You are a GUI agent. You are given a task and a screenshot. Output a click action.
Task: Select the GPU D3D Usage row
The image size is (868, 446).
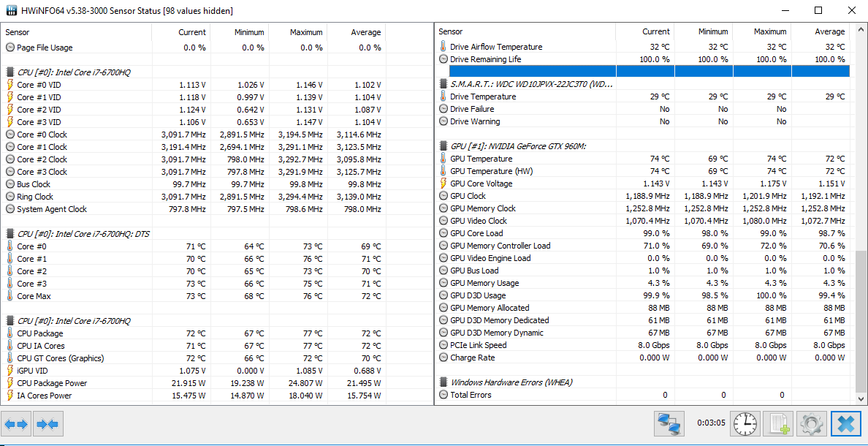[x=643, y=295]
